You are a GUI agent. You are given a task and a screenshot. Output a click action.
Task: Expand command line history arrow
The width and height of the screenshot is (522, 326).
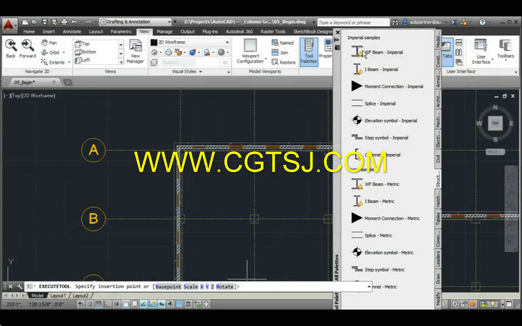pyautogui.click(x=369, y=286)
